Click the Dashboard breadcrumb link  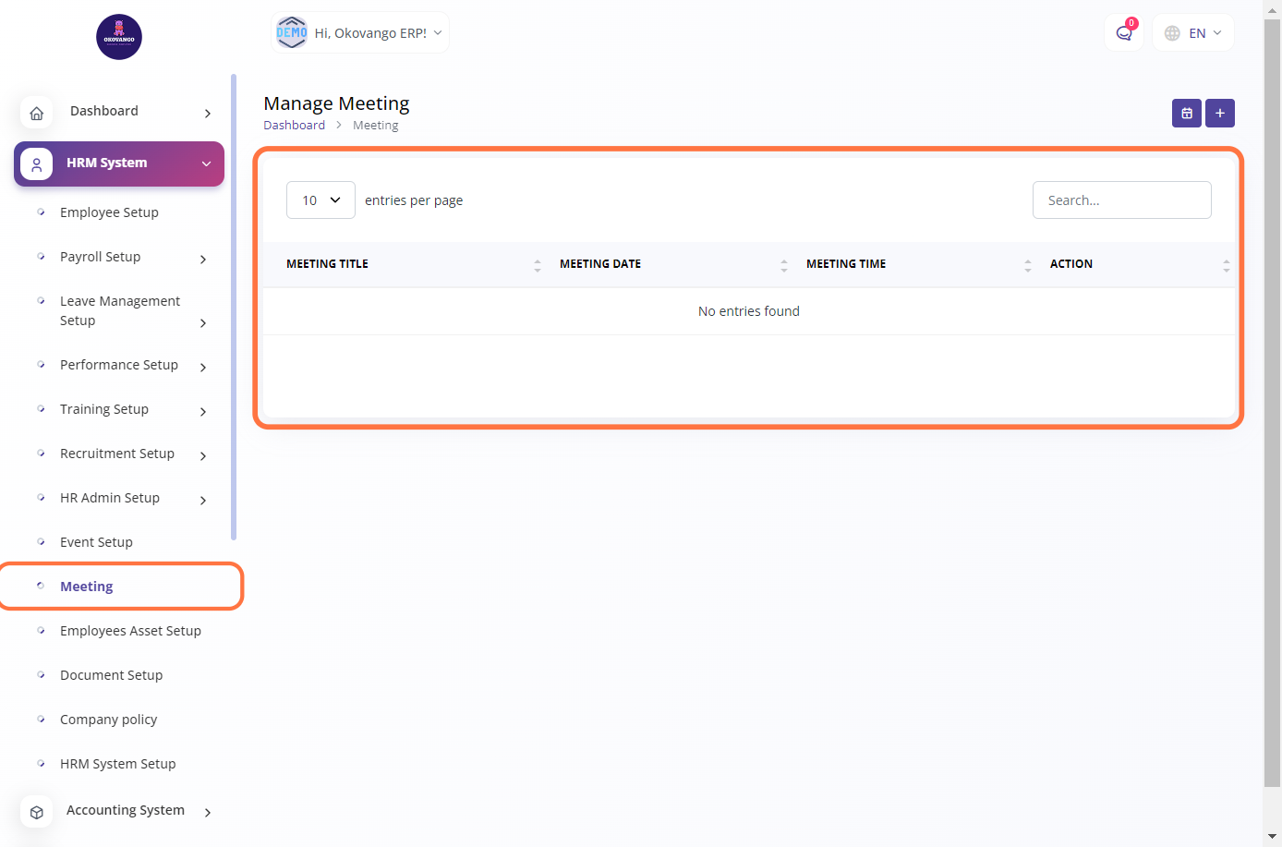pyautogui.click(x=294, y=126)
